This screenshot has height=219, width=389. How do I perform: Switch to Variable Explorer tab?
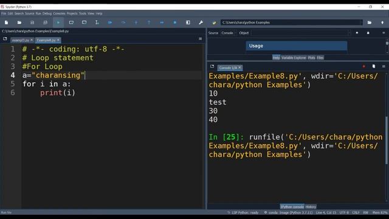click(x=294, y=58)
